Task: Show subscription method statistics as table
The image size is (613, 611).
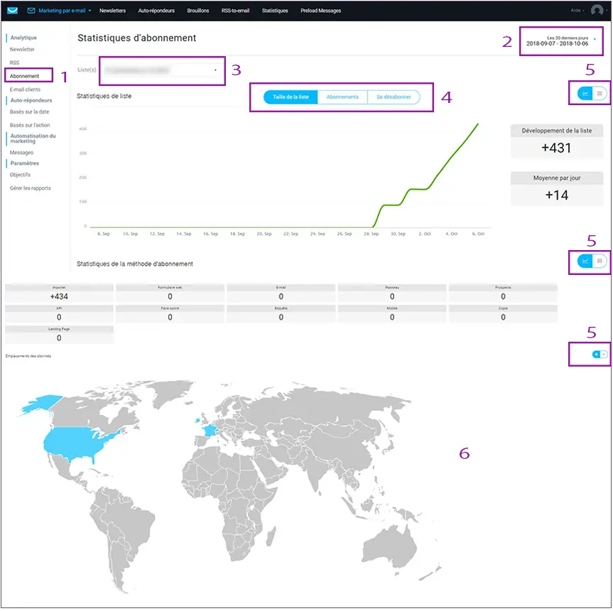Action: pyautogui.click(x=600, y=261)
